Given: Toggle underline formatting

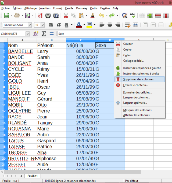Looking at the screenshot, I should click(x=67, y=25).
